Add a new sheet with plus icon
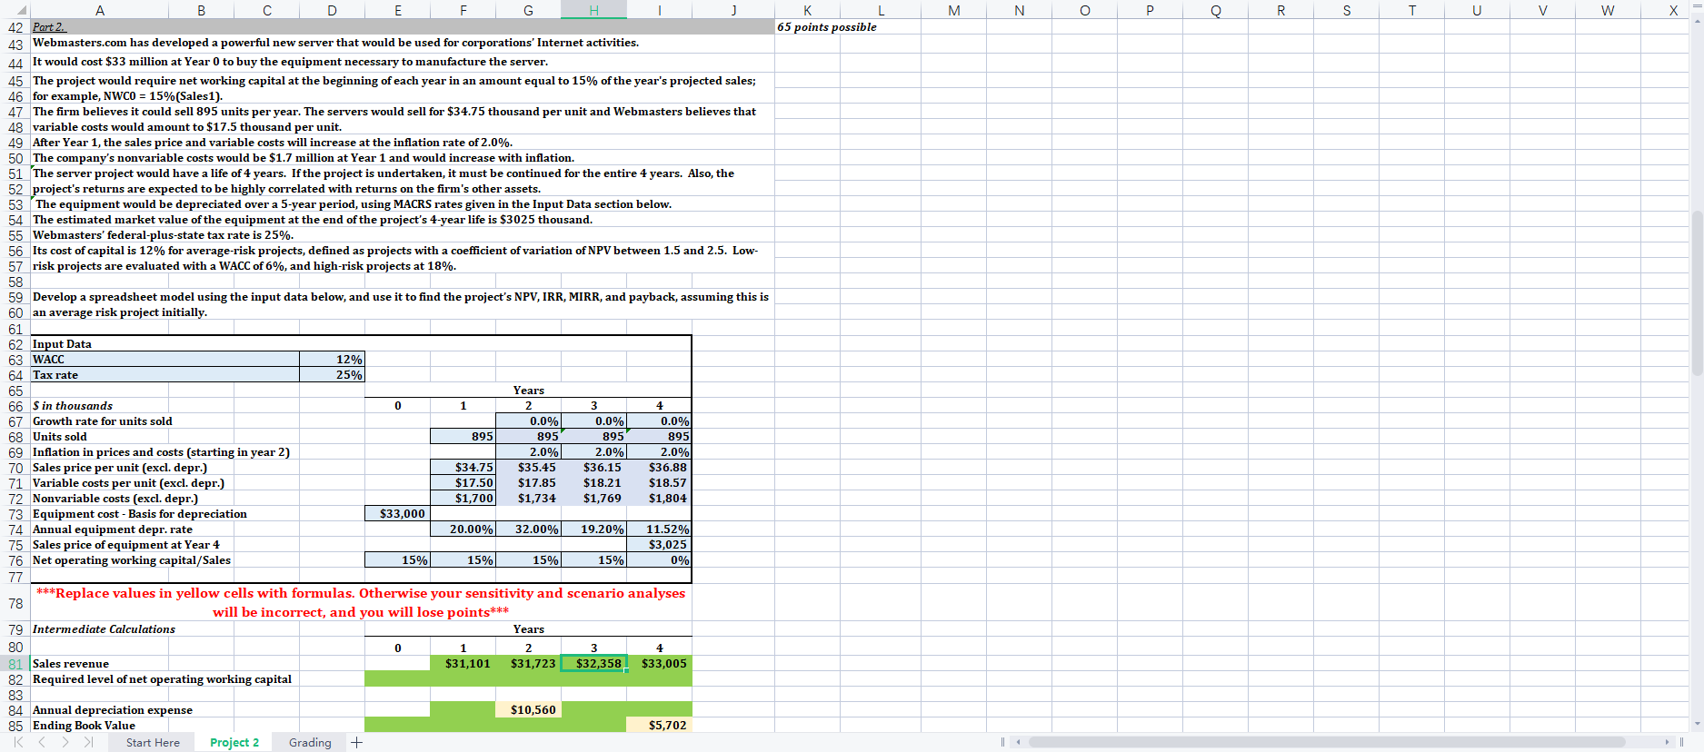This screenshot has width=1704, height=752. pos(357,742)
